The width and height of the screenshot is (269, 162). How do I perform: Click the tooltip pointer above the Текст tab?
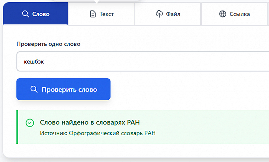pyautogui.click(x=97, y=2)
